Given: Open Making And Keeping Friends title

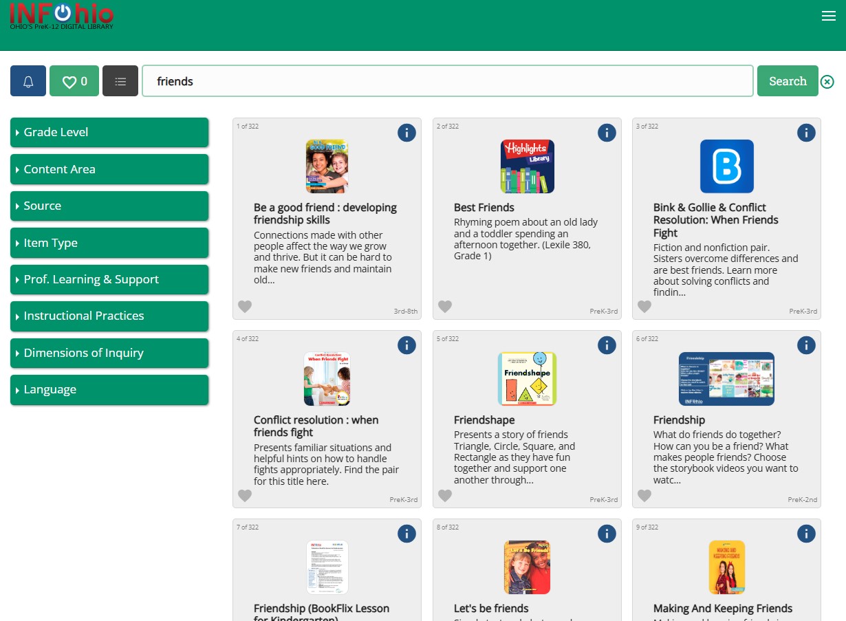Looking at the screenshot, I should (723, 609).
